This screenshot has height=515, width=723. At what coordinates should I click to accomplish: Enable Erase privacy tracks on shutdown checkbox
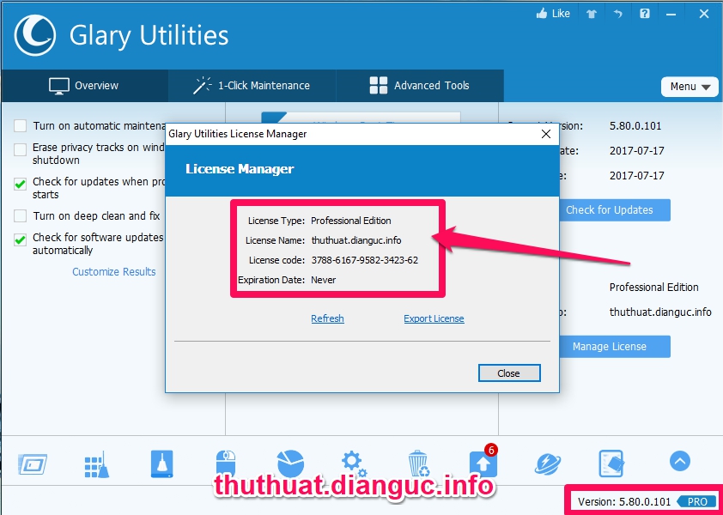[20, 150]
